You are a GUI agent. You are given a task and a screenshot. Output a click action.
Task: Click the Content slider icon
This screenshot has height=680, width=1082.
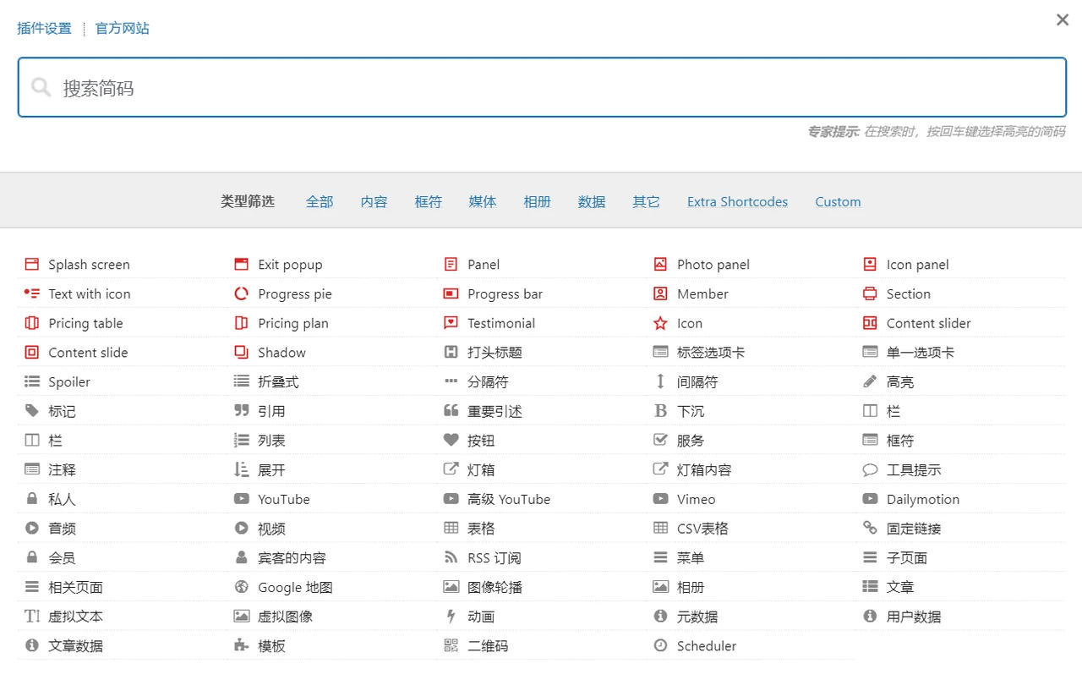tap(870, 323)
